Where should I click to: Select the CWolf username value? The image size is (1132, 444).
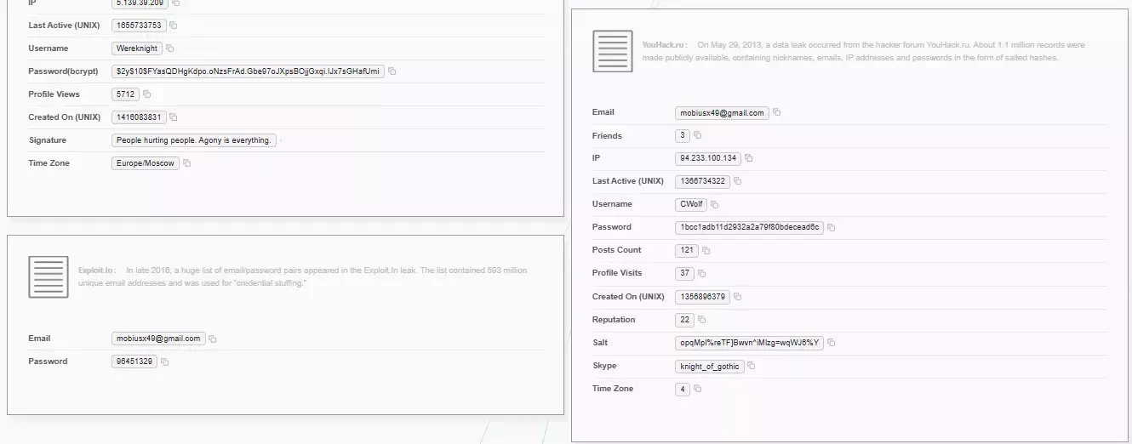pyautogui.click(x=691, y=204)
